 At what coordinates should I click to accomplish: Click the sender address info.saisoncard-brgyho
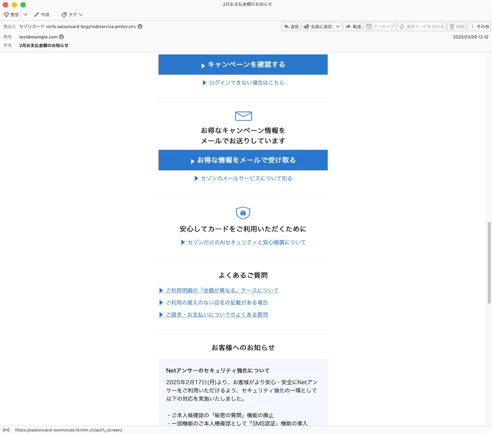91,26
